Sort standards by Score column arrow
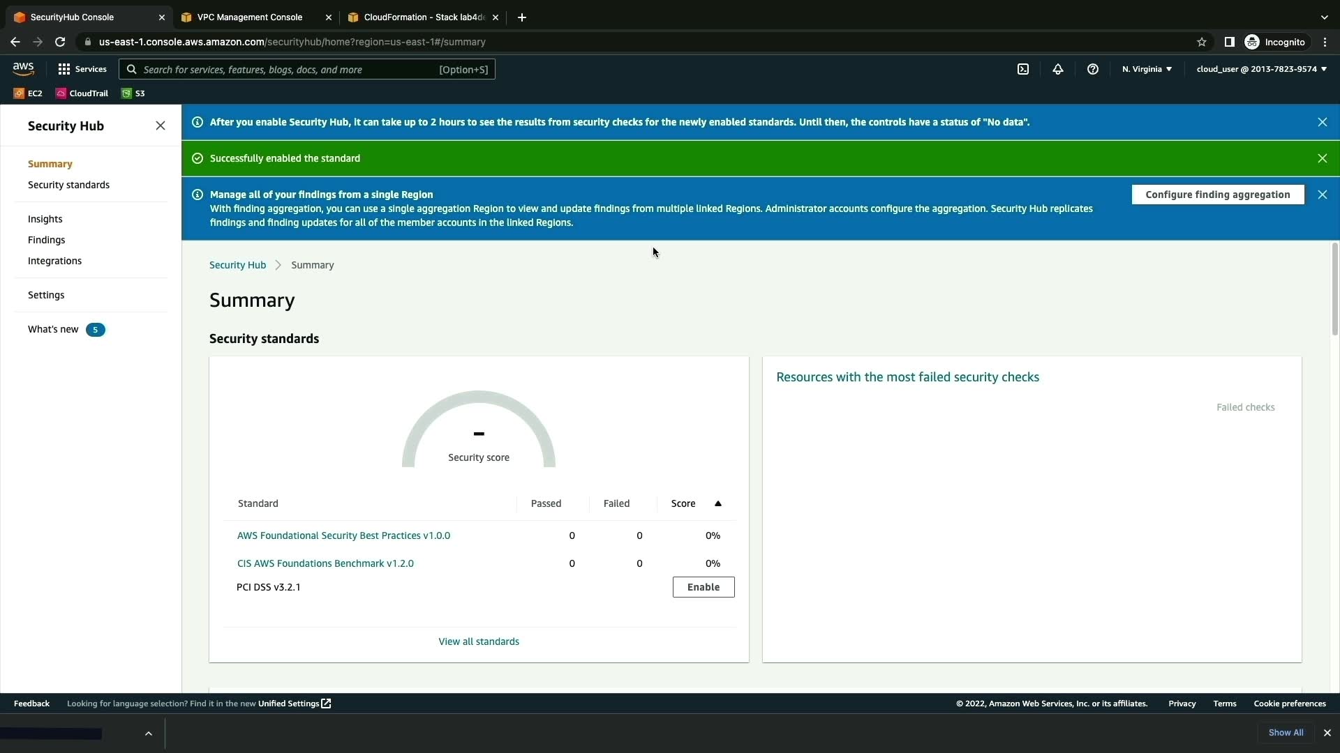Viewport: 1340px width, 753px height. tap(718, 503)
